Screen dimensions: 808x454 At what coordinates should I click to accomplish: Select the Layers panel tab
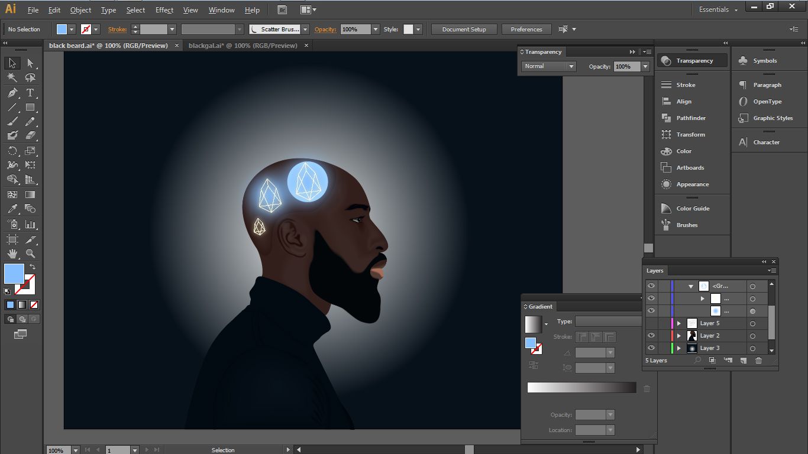point(655,271)
